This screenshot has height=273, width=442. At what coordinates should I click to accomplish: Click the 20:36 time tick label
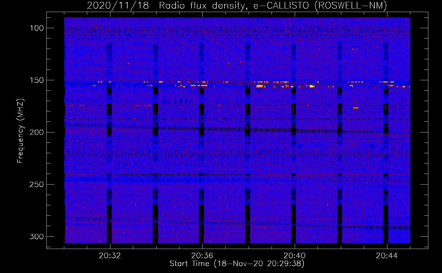(x=202, y=256)
